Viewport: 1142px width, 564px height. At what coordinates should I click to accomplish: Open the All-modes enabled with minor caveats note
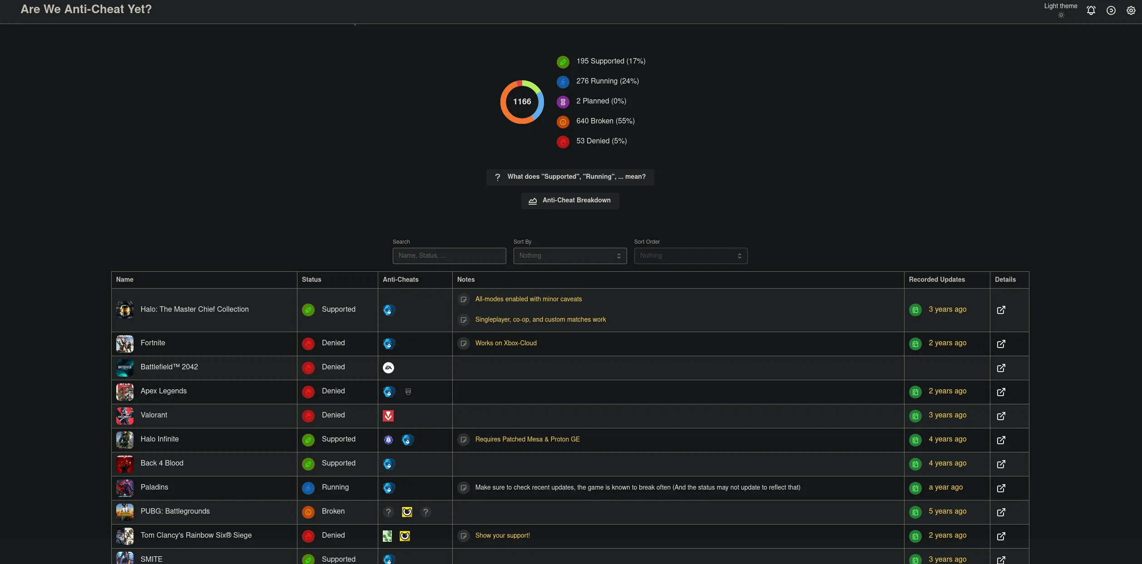tap(529, 299)
